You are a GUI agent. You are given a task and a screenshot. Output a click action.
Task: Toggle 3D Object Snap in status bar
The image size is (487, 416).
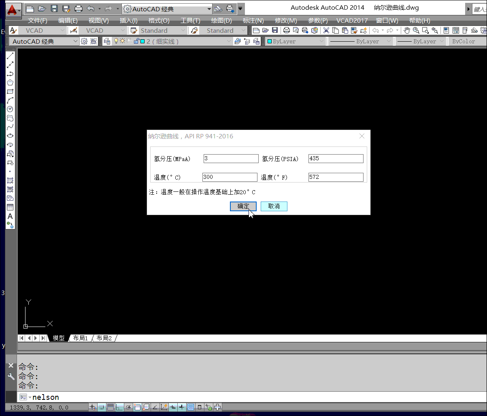146,407
